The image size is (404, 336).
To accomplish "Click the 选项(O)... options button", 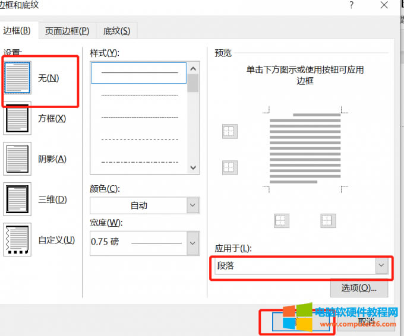I will click(359, 288).
